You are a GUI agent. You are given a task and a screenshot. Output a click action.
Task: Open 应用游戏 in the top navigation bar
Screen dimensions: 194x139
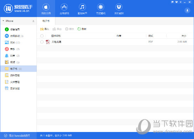pyautogui.click(x=64, y=9)
